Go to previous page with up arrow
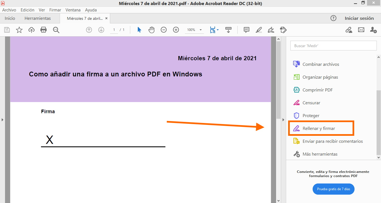This screenshot has height=203, width=381. pos(89,30)
